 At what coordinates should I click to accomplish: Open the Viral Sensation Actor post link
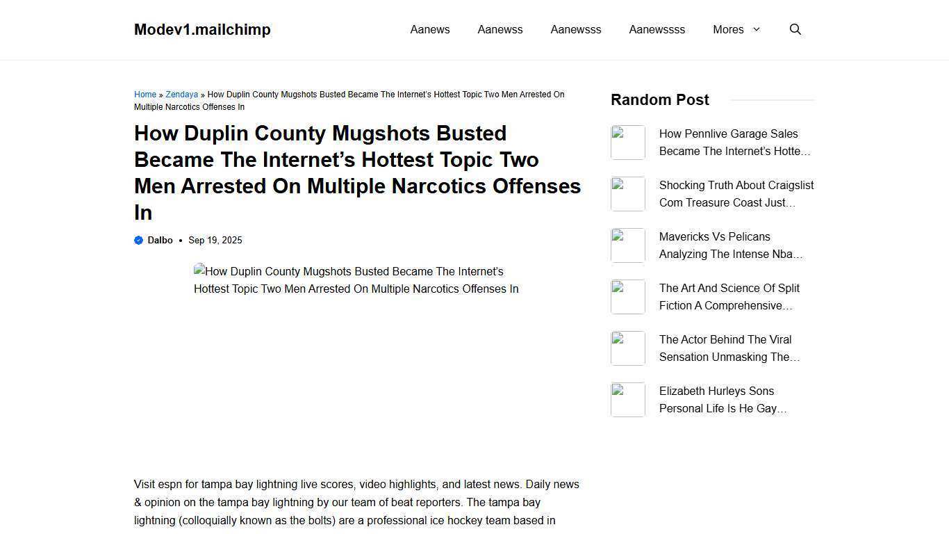729,348
